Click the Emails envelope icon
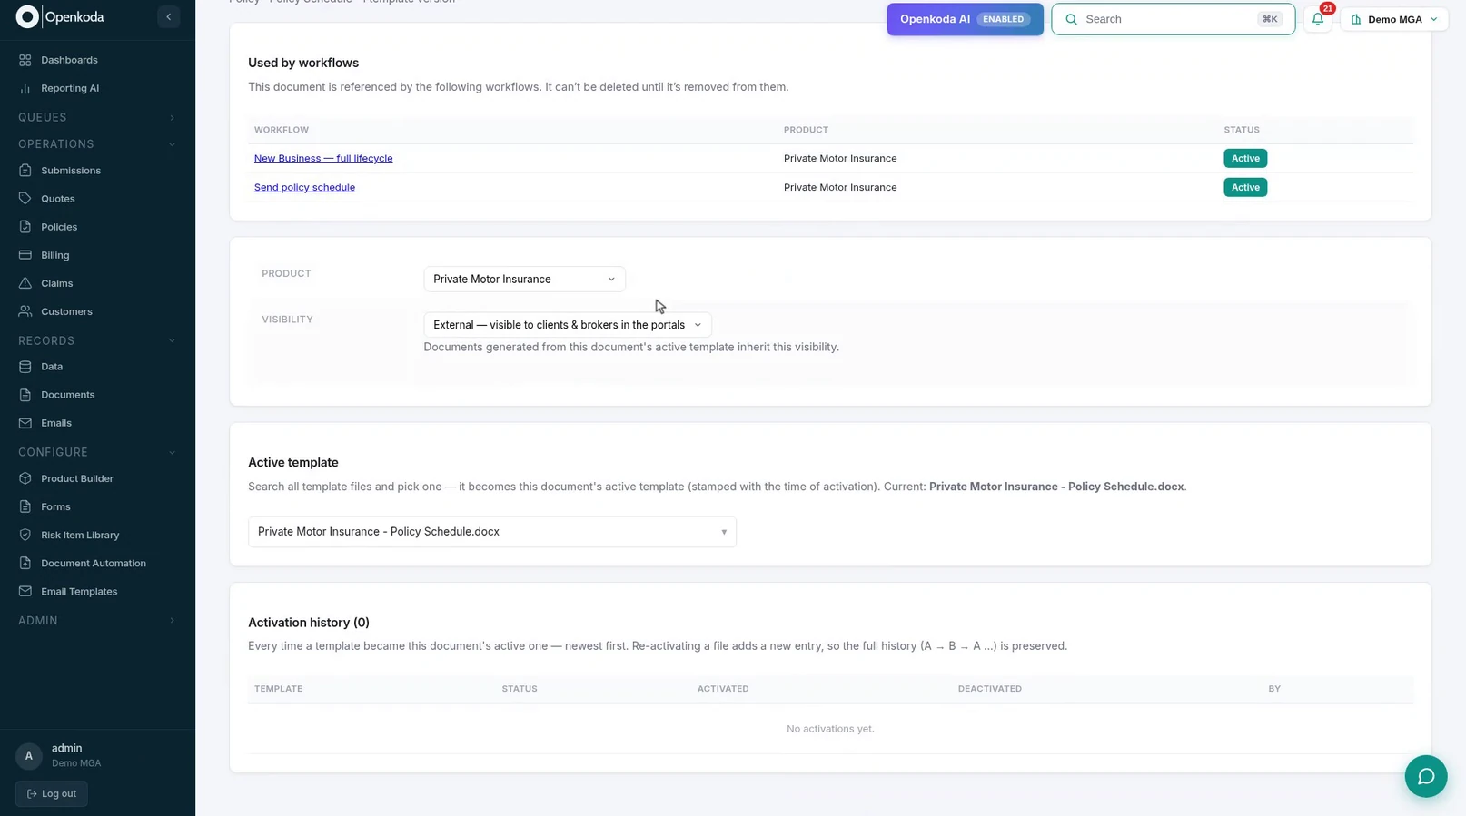Image resolution: width=1466 pixels, height=816 pixels. point(25,423)
